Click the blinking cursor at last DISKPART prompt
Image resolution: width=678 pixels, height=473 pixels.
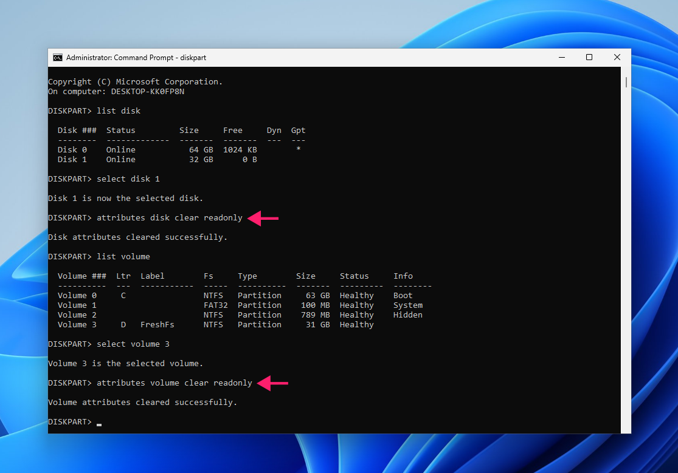coord(99,424)
